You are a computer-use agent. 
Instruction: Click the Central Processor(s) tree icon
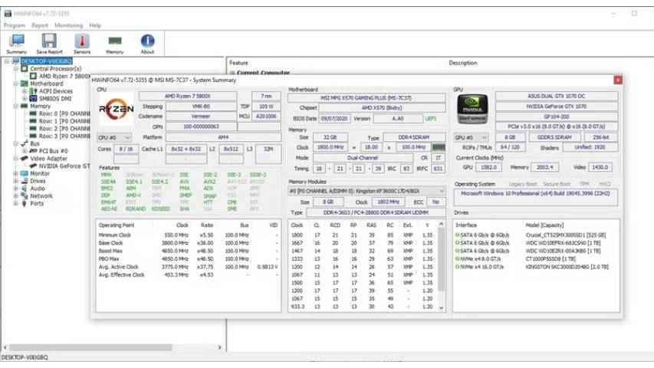click(x=25, y=68)
